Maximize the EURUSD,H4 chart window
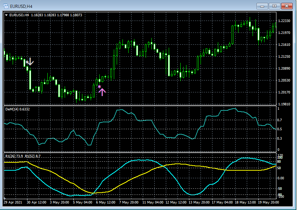 [274, 6]
